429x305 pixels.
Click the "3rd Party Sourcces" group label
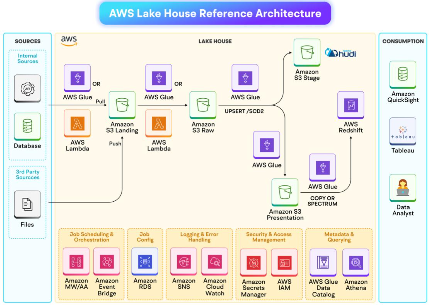28,175
